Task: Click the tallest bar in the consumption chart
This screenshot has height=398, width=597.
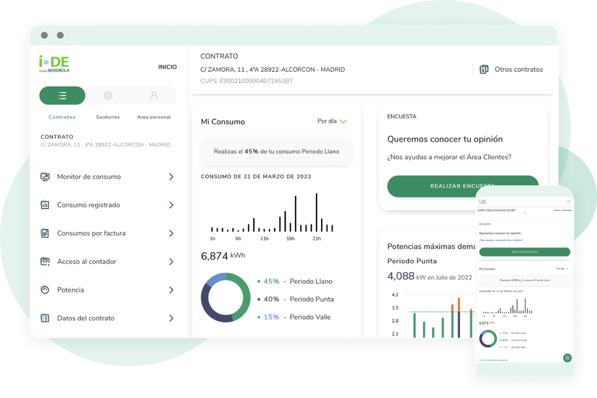Action: coord(316,212)
